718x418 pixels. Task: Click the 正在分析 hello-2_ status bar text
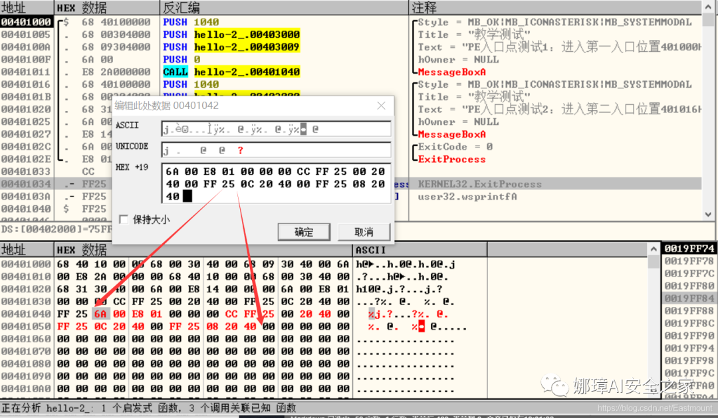[x=148, y=407]
